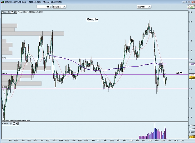
Task: Click the 1992 label on time axis
Action: (48, 141)
